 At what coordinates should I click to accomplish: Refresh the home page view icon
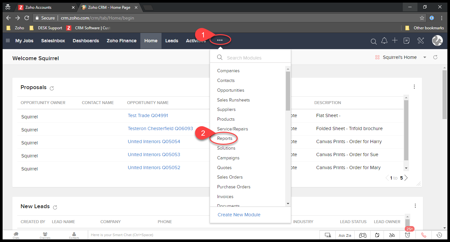tap(435, 57)
